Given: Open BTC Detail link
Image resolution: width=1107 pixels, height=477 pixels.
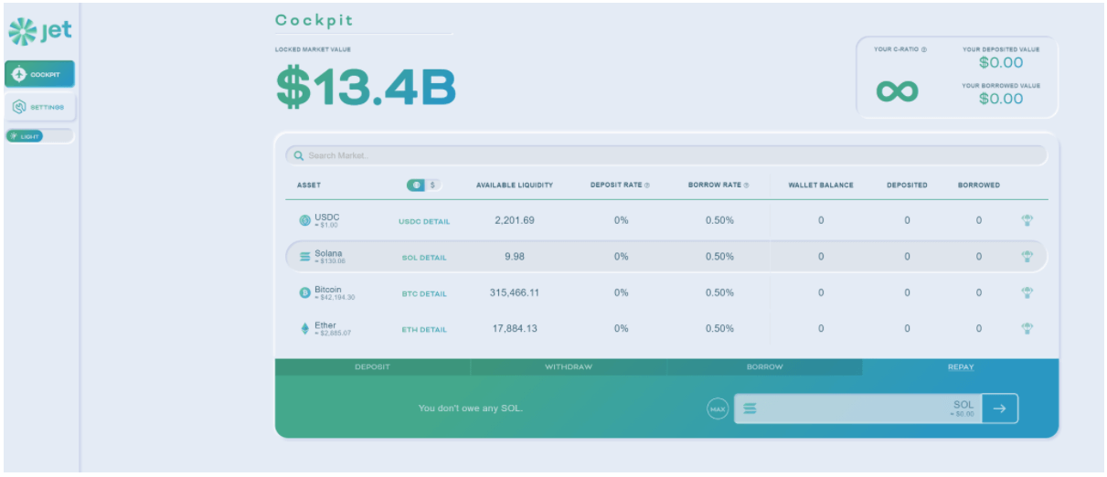Looking at the screenshot, I should click(x=424, y=293).
